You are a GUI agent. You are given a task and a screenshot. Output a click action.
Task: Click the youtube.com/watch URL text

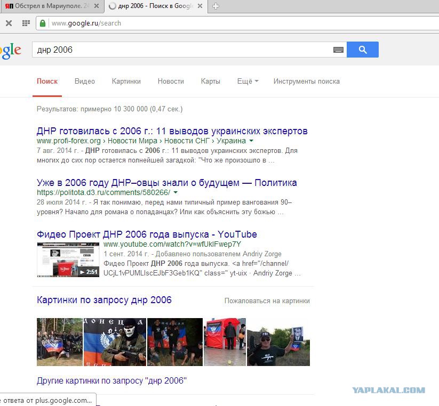[172, 244]
